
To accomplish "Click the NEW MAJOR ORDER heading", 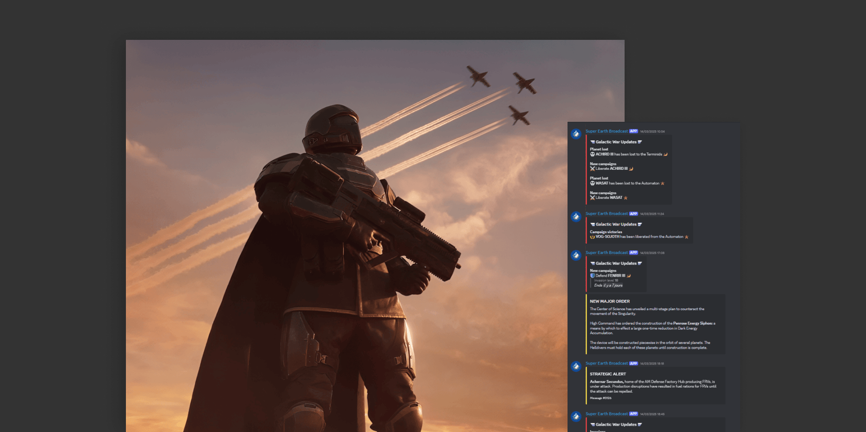I will [x=610, y=301].
